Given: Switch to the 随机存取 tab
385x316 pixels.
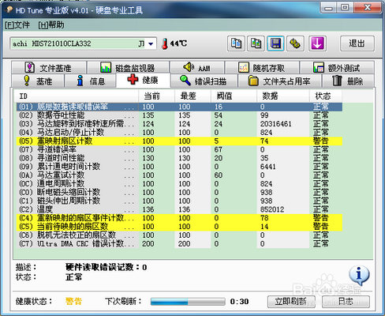Looking at the screenshot, I should pyautogui.click(x=262, y=68).
